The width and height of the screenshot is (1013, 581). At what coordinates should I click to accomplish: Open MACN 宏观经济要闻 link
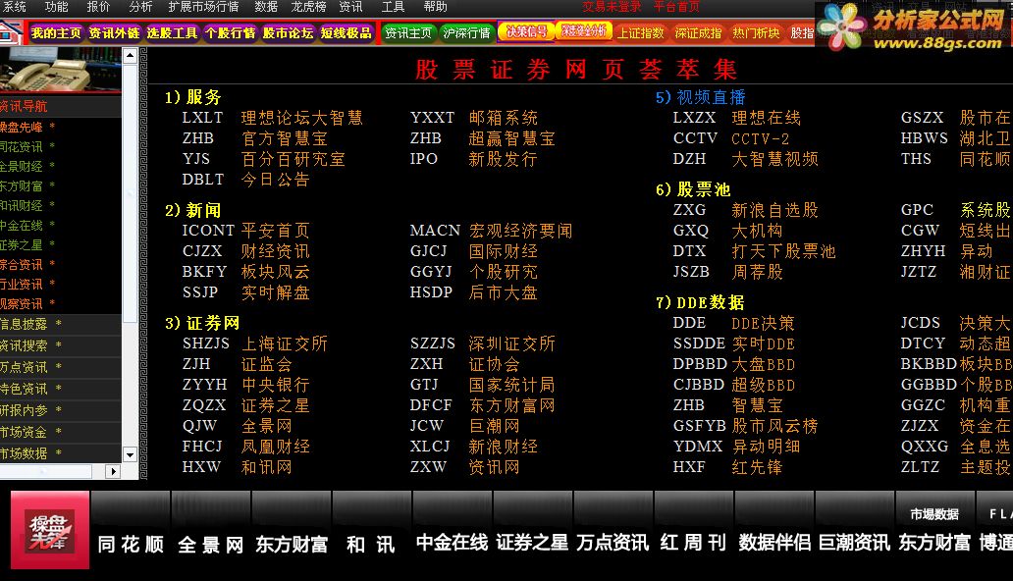point(491,231)
